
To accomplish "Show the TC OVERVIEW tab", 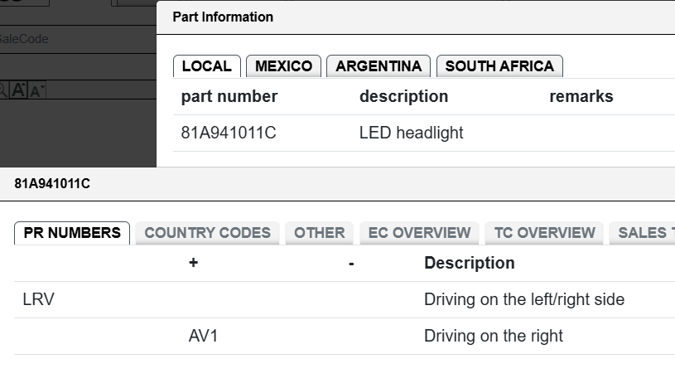I will (x=545, y=233).
